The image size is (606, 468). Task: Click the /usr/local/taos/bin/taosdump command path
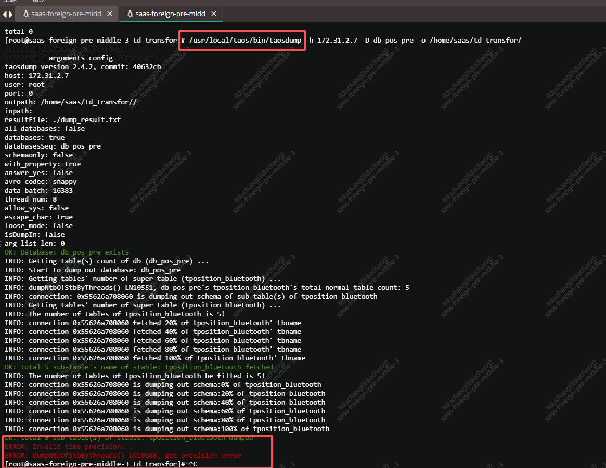[244, 41]
